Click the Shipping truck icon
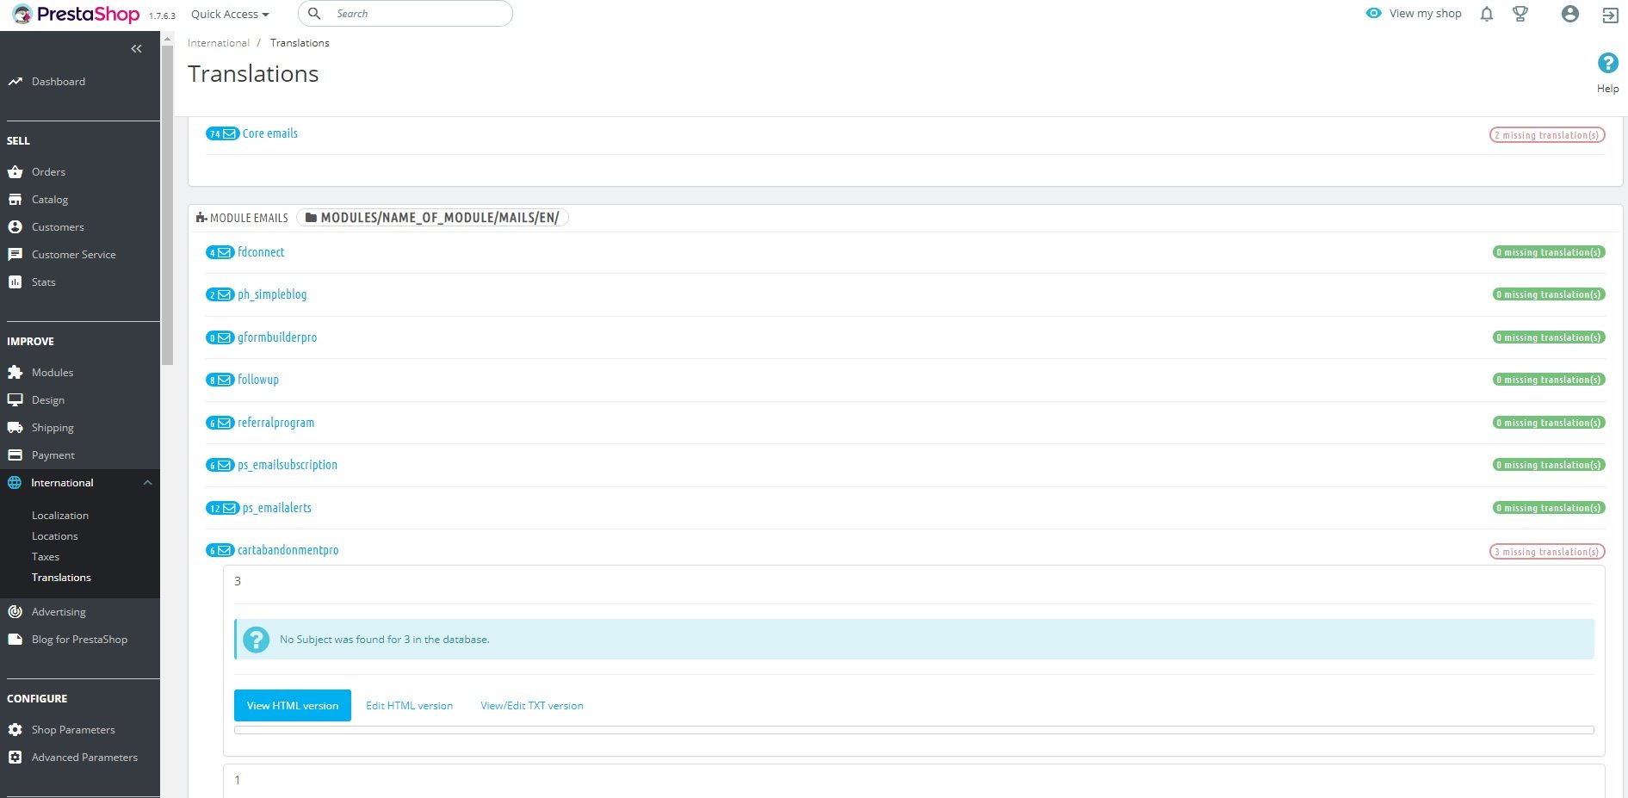The width and height of the screenshot is (1628, 798). point(15,428)
